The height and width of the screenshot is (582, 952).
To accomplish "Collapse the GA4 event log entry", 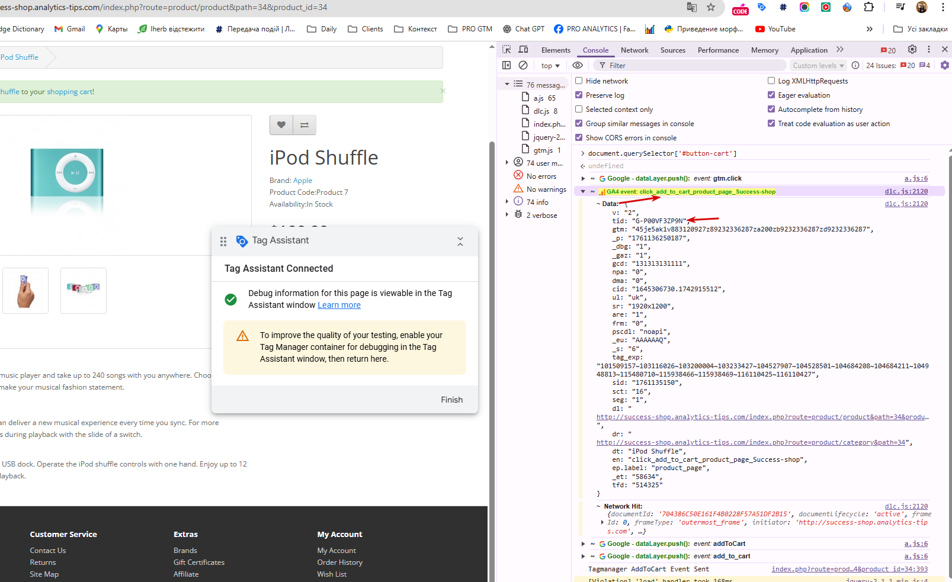I will [x=584, y=192].
